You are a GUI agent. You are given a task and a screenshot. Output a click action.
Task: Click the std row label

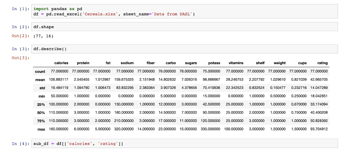click(x=42, y=88)
